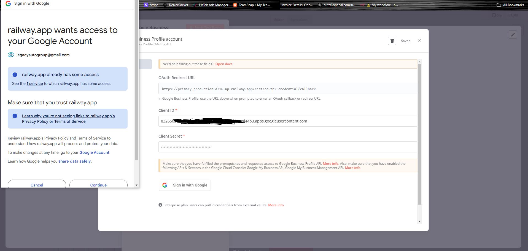
Task: Click the pencil edit icon at top right
Action: click(513, 35)
